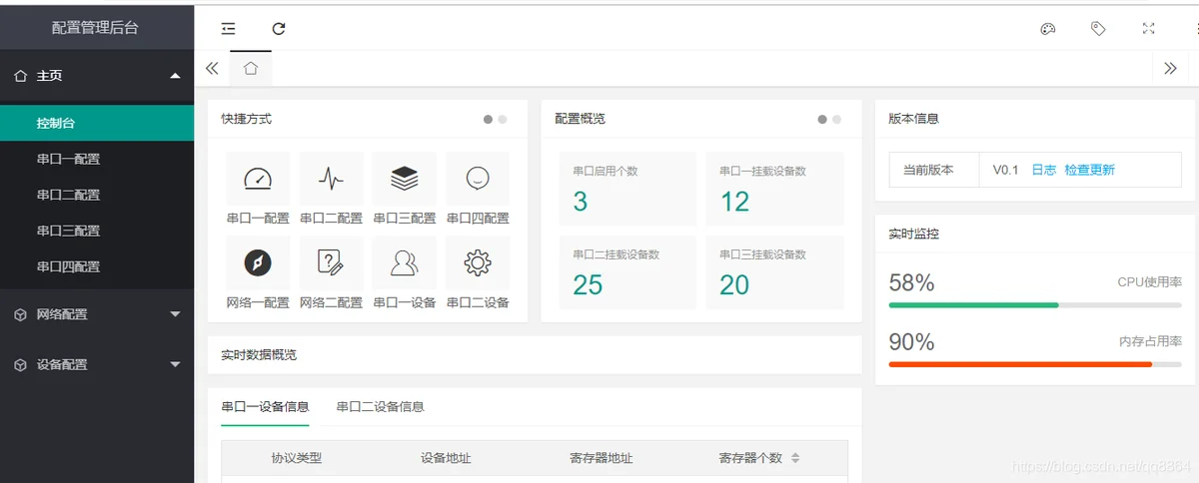Click the 配置管理后台 logo title
The height and width of the screenshot is (483, 1199).
coord(95,28)
